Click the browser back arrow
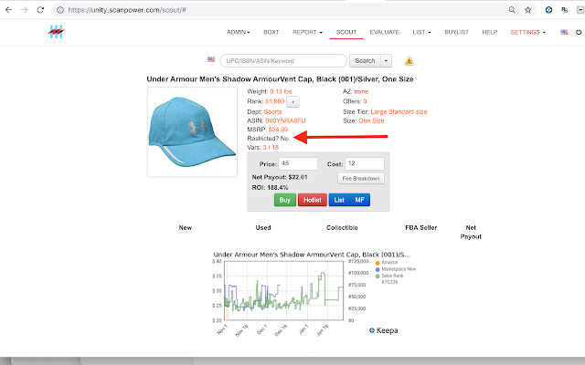Image resolution: width=585 pixels, height=365 pixels. pos(8,10)
